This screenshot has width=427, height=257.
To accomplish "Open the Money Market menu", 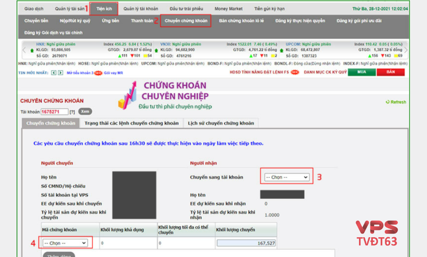I will click(229, 9).
